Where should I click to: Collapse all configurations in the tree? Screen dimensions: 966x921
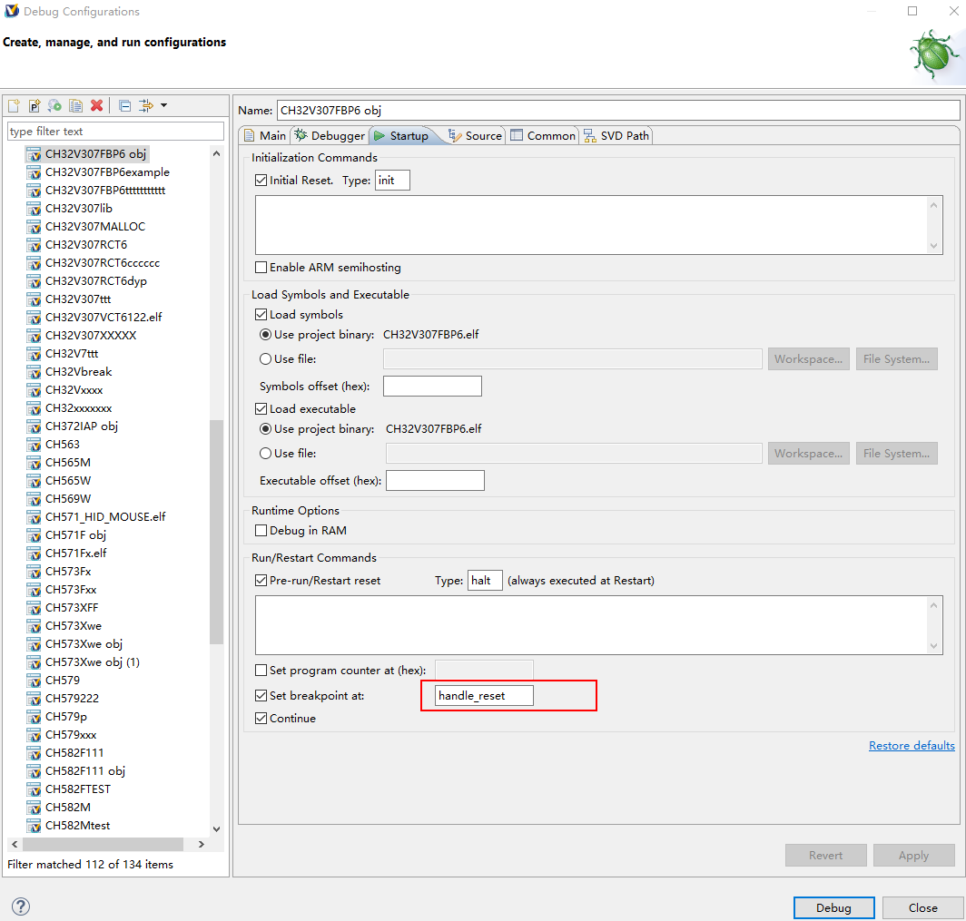tap(125, 106)
